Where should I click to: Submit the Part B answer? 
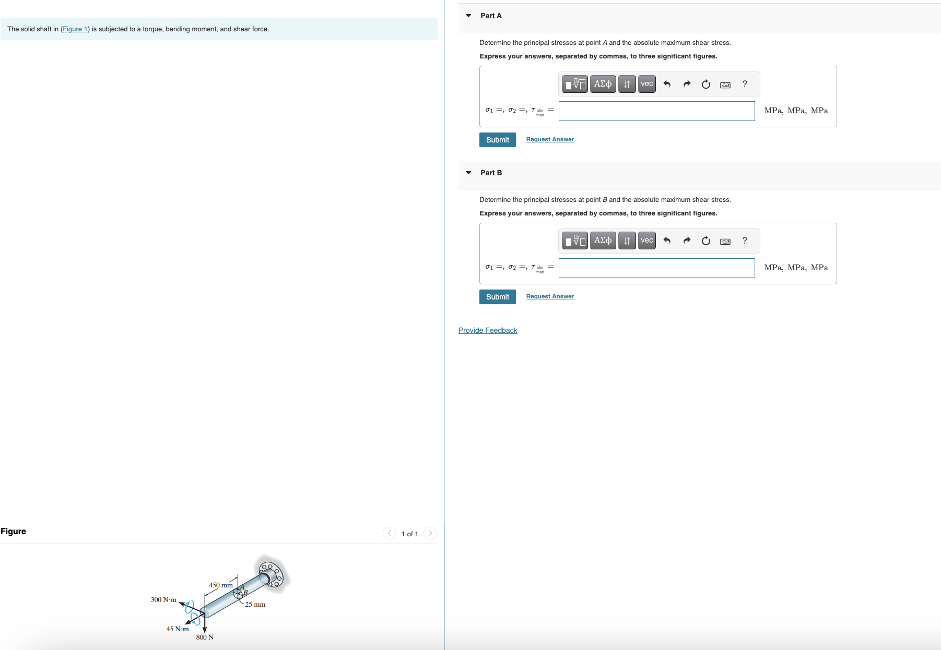498,297
